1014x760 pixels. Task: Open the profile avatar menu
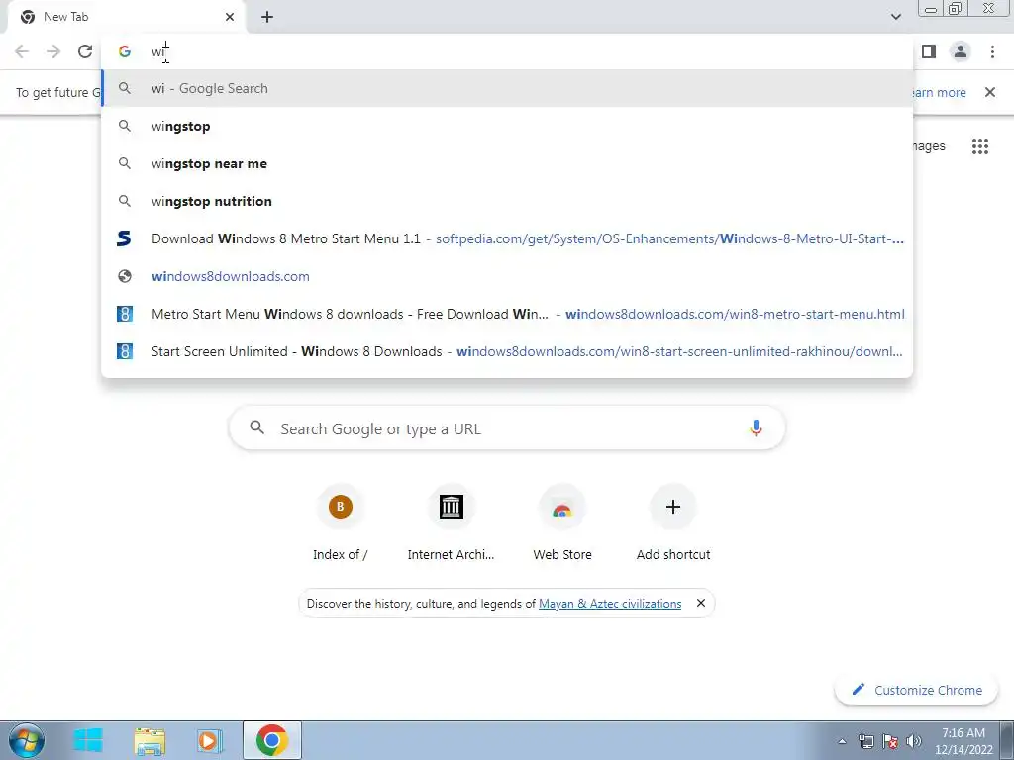pos(961,51)
